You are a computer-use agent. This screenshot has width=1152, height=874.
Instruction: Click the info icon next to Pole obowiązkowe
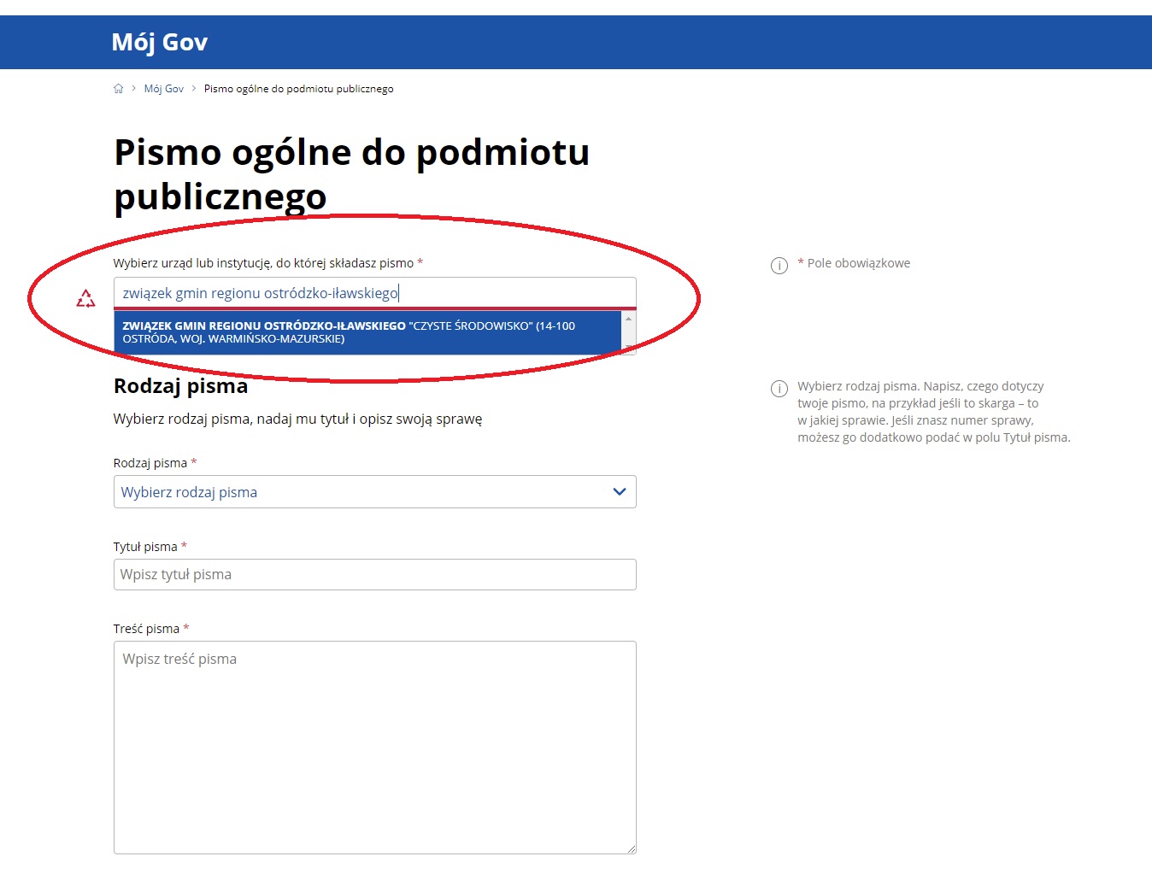779,266
